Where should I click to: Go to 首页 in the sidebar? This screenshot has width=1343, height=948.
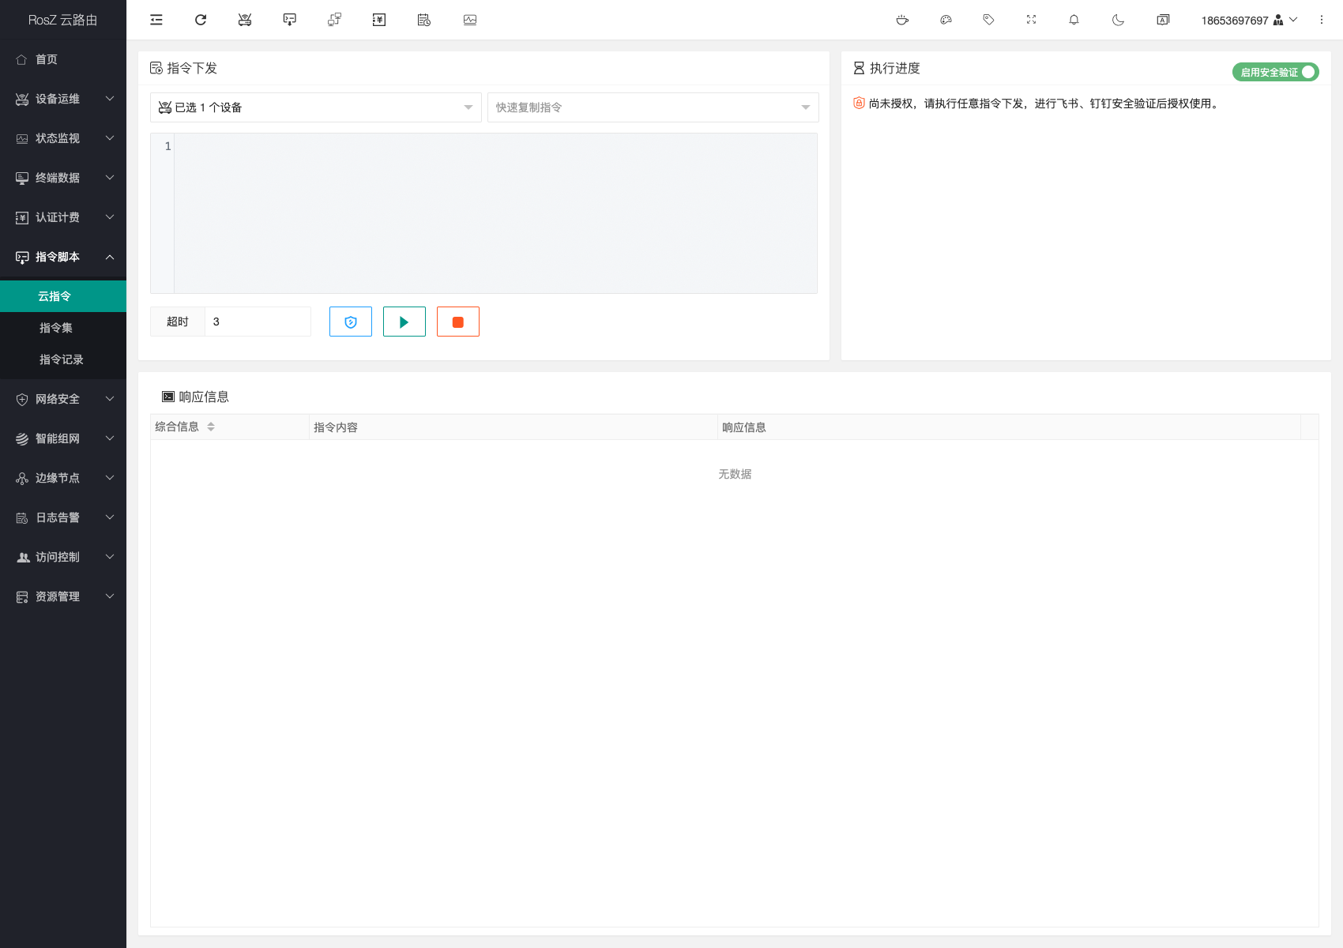pyautogui.click(x=47, y=59)
